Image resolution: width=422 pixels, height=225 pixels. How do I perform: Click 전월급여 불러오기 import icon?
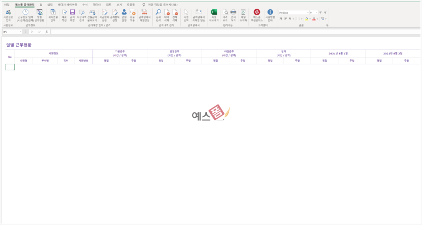[x=92, y=13]
